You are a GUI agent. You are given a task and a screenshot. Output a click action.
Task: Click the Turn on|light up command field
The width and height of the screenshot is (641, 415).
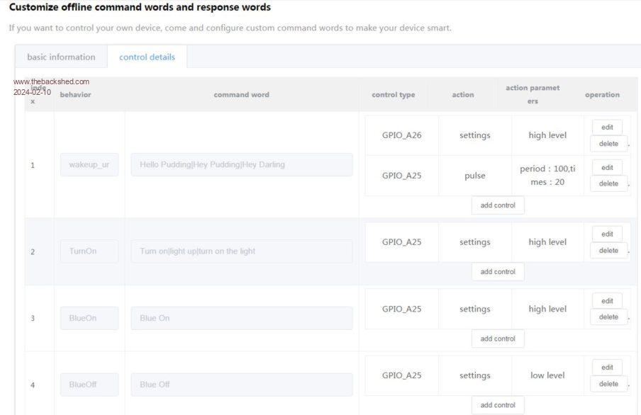(241, 251)
